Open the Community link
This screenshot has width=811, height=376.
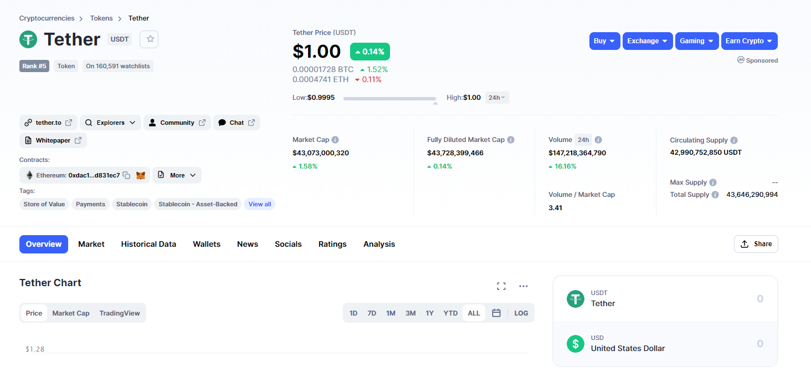(177, 123)
